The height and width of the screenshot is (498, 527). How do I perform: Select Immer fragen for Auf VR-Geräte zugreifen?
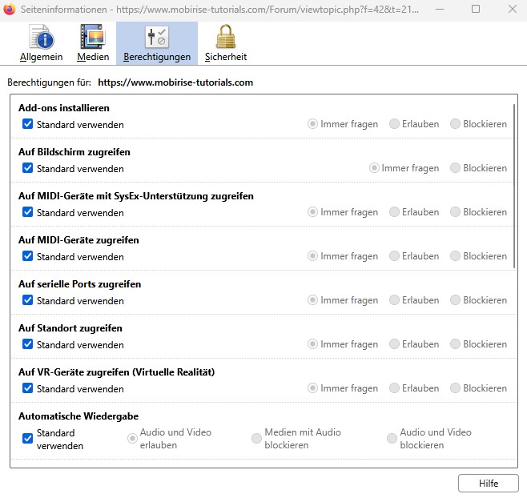[x=312, y=388]
